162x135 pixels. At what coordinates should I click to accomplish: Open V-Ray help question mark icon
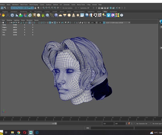click(x=122, y=15)
